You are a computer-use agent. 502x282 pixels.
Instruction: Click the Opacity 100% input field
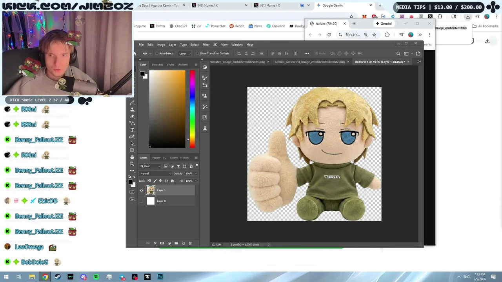click(x=189, y=174)
